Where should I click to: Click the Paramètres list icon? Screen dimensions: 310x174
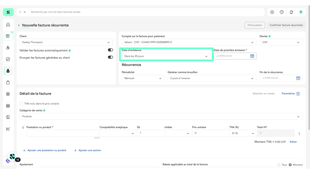click(x=298, y=94)
